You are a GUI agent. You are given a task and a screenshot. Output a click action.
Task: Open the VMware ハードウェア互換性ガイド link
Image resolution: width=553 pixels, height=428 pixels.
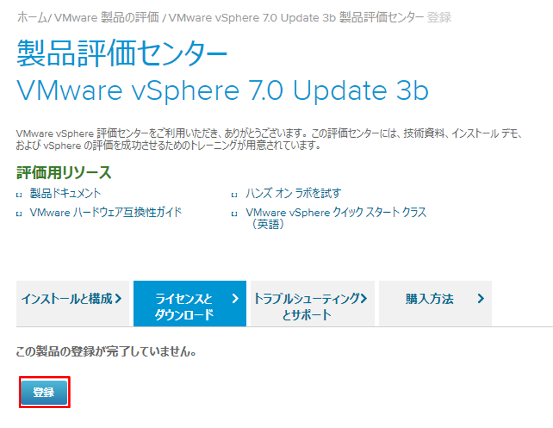point(105,212)
